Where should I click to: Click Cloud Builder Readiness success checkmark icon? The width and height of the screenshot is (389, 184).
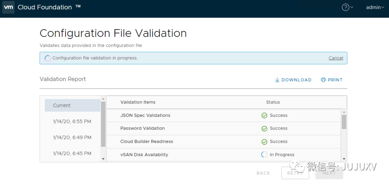264,141
